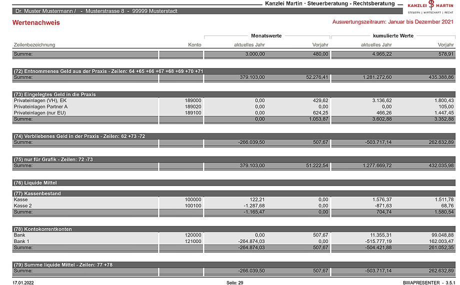Click the Kanzlei Martin logo

pyautogui.click(x=430, y=7)
